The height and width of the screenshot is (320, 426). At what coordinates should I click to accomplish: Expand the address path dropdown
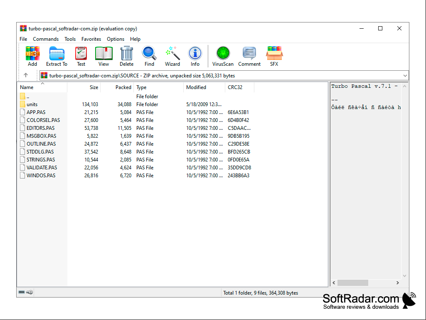[405, 76]
